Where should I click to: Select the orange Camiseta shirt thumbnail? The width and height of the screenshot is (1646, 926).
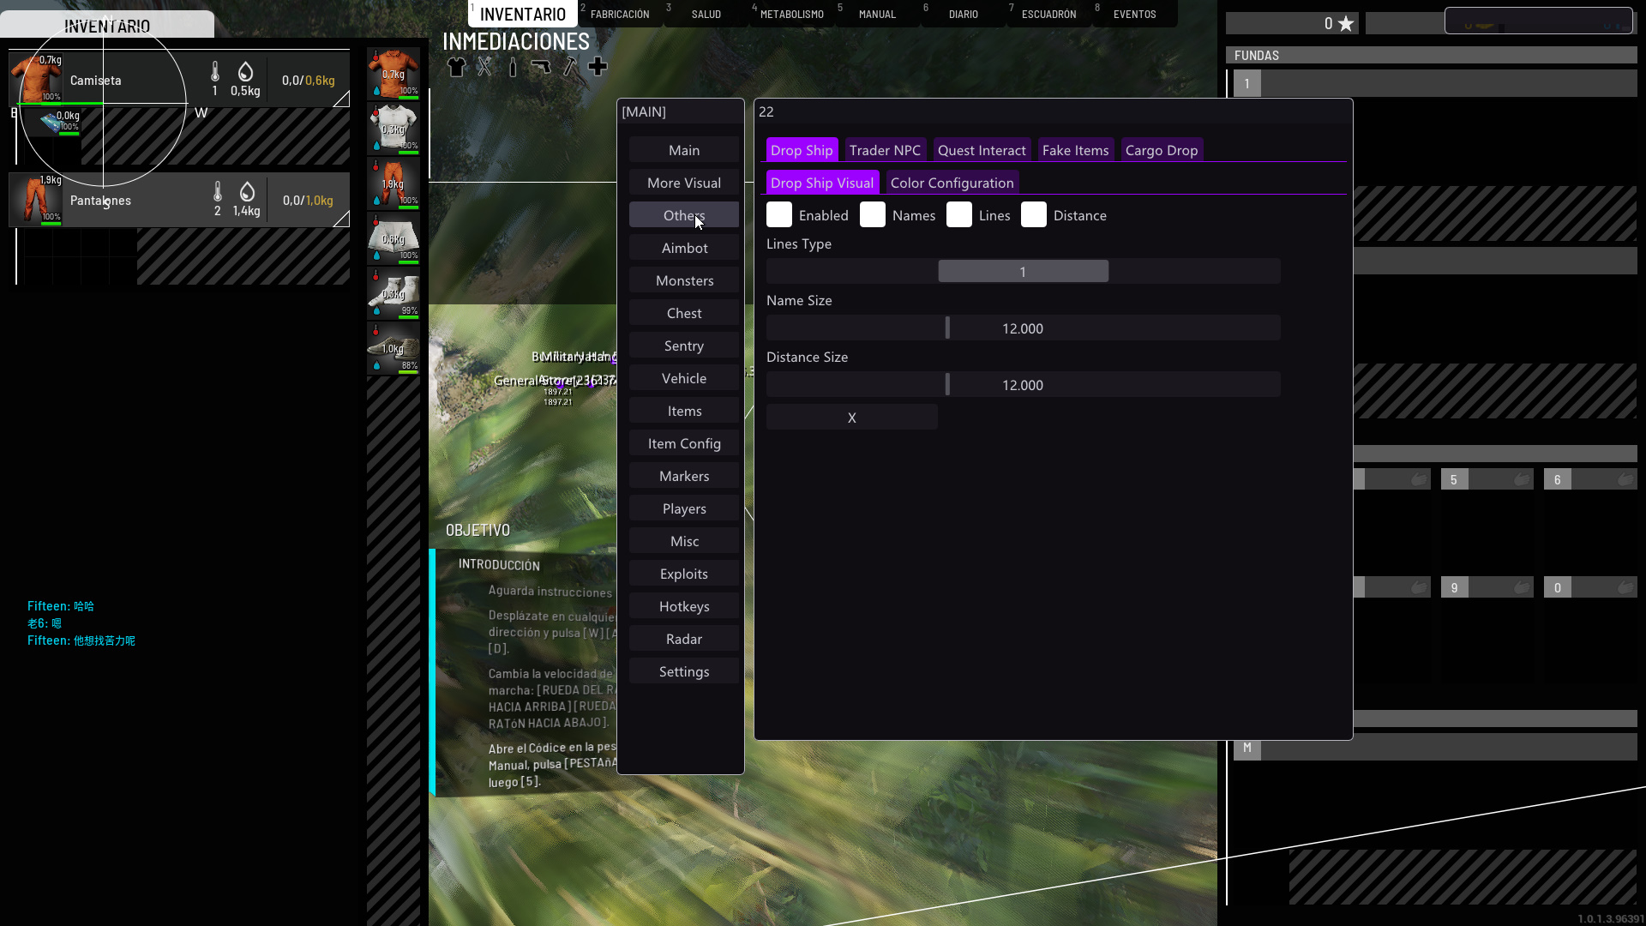click(36, 78)
